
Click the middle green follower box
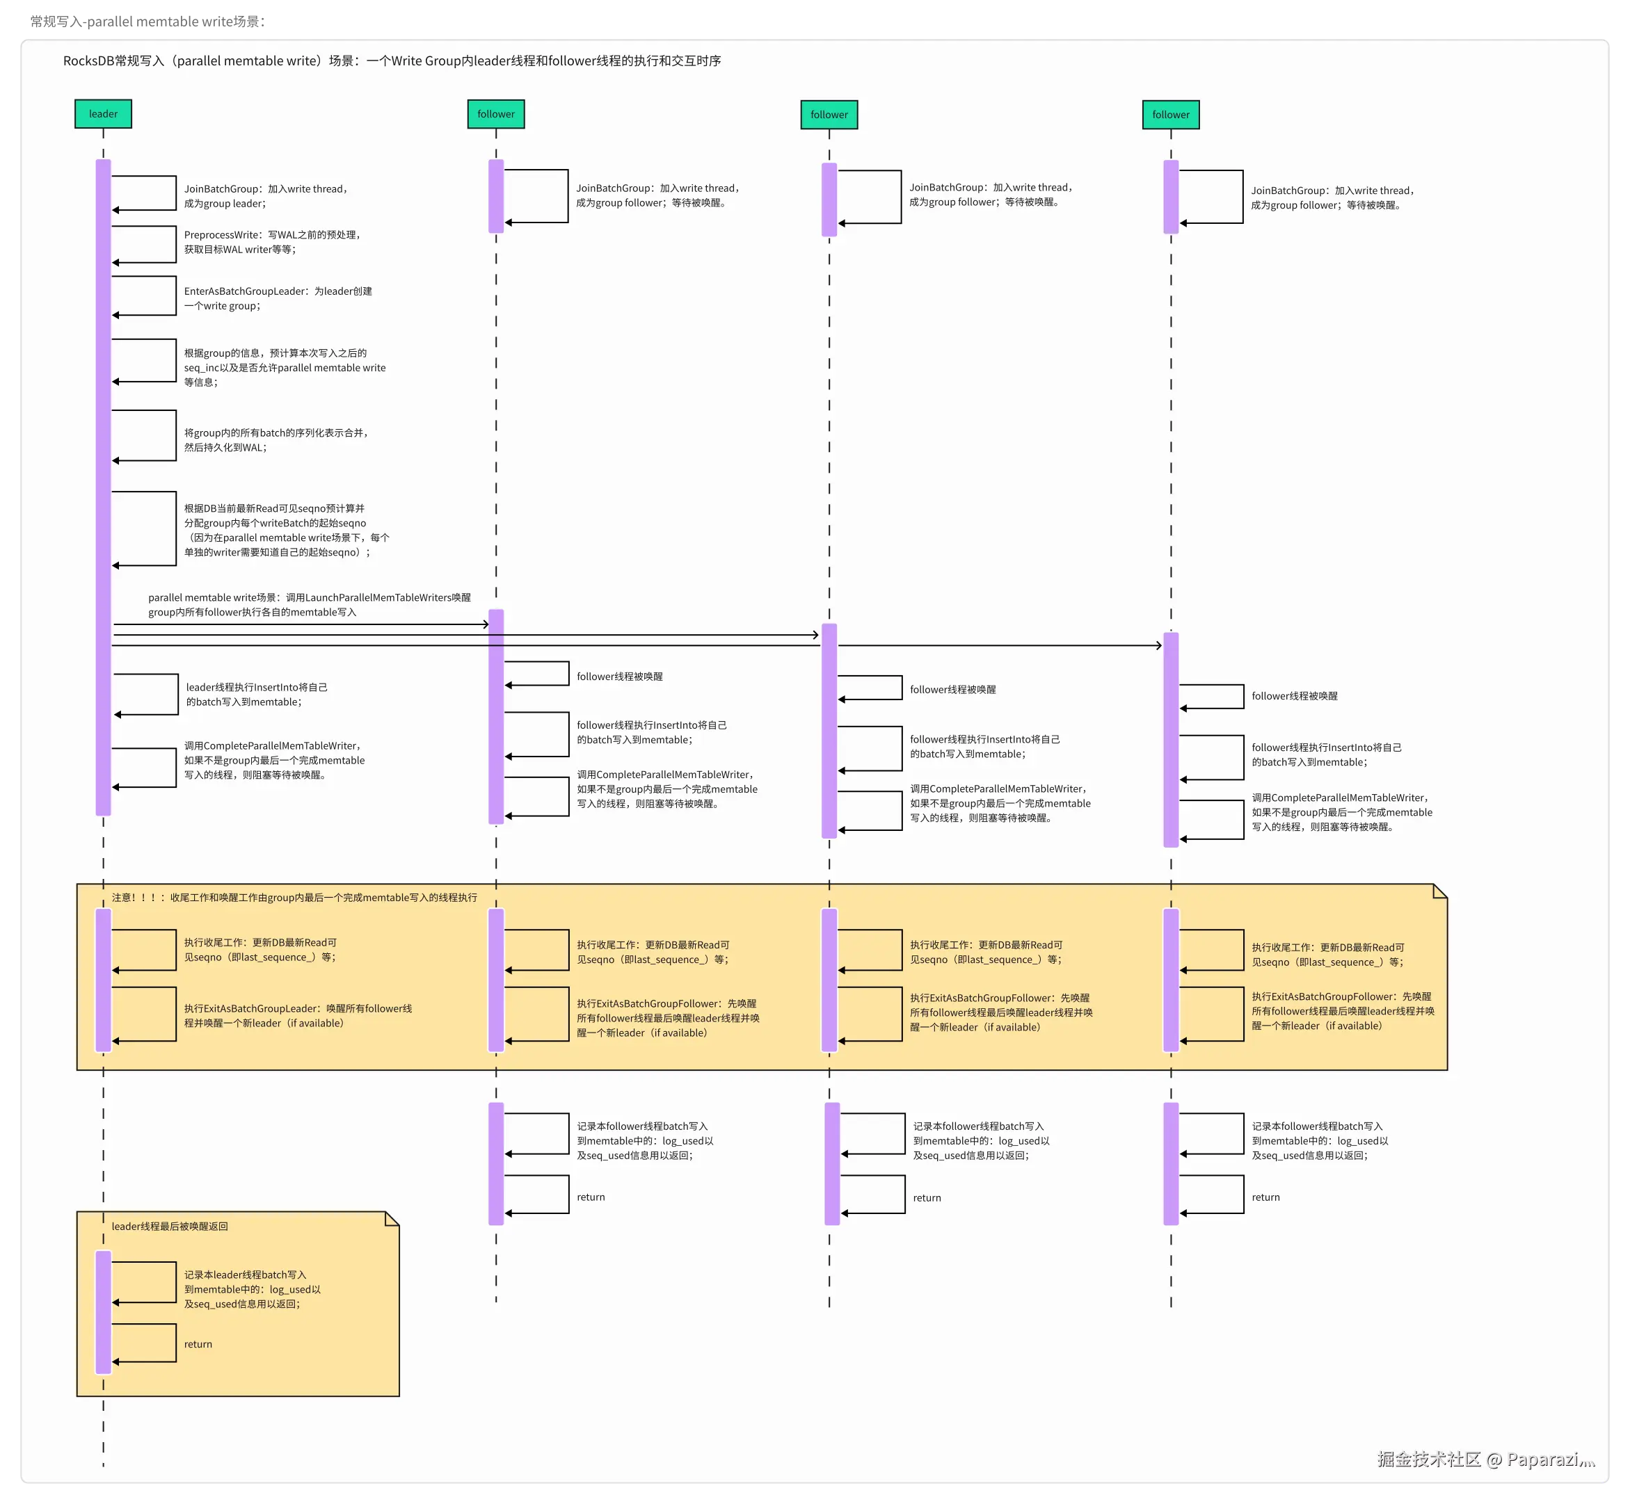(x=829, y=115)
